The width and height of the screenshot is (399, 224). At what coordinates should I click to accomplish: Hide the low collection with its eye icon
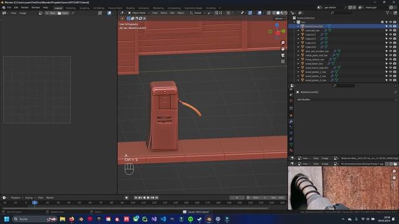coord(390,22)
